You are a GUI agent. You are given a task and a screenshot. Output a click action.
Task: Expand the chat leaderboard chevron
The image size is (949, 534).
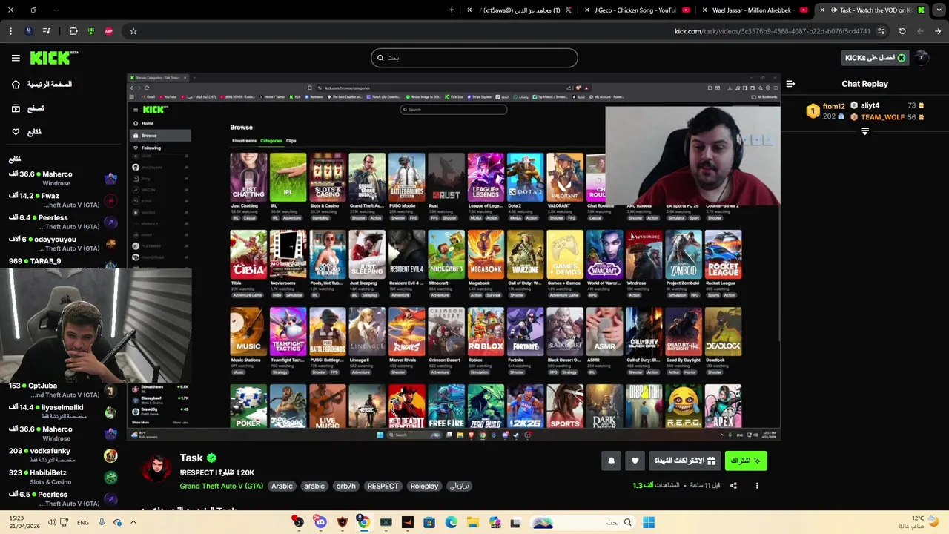864,132
